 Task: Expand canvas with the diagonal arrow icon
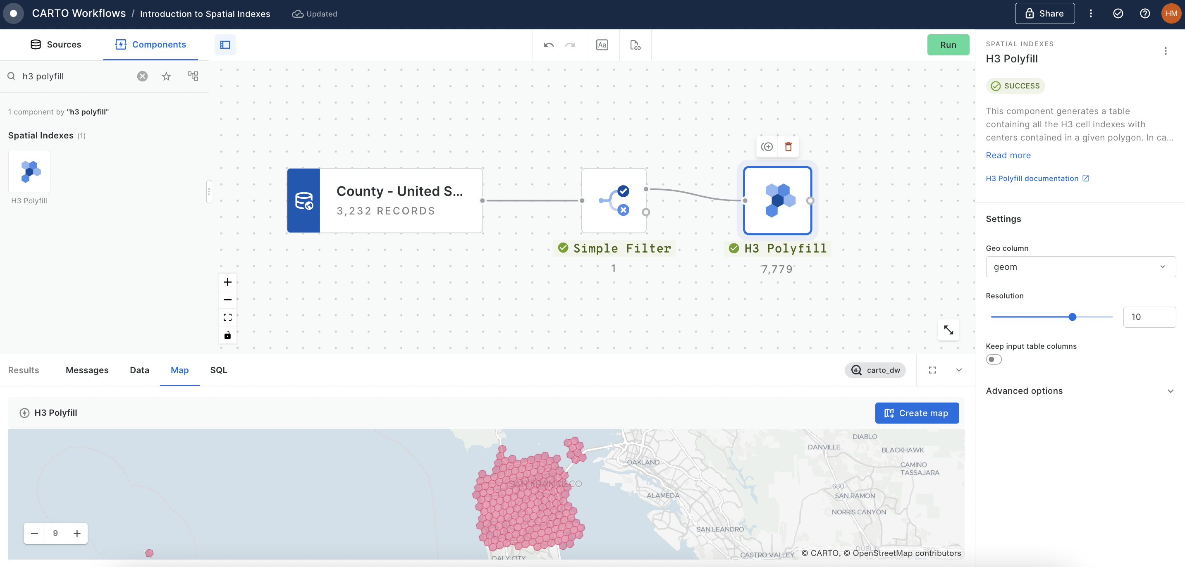coord(948,330)
